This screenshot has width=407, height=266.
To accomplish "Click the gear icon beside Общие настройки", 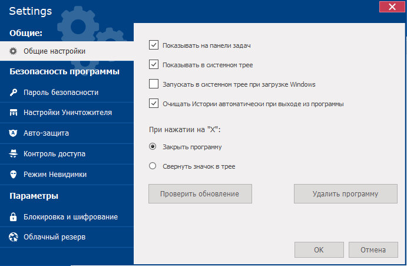I will [13, 51].
